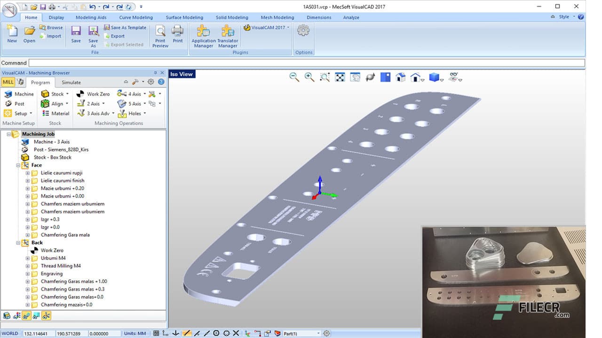Collapse the Face operations tree node
602x338 pixels.
(19, 165)
